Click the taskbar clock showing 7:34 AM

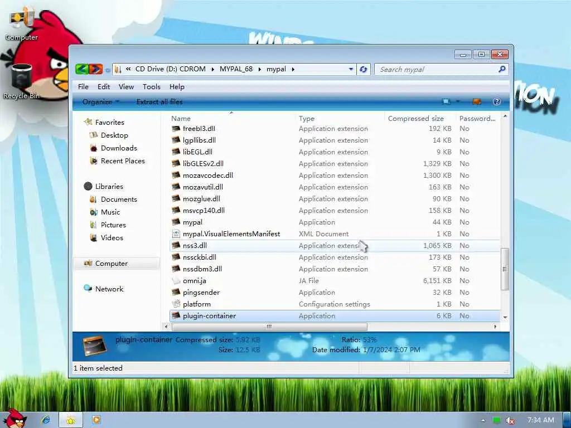[x=541, y=420]
